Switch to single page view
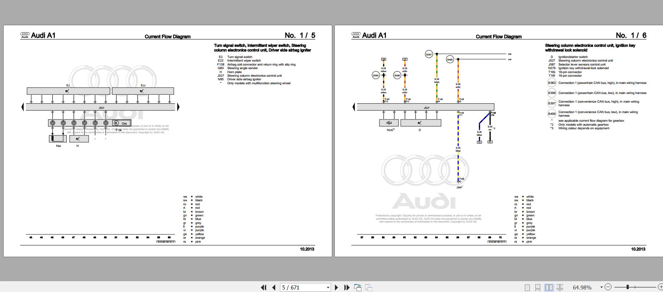This screenshot has height=292, width=663. pos(527,287)
